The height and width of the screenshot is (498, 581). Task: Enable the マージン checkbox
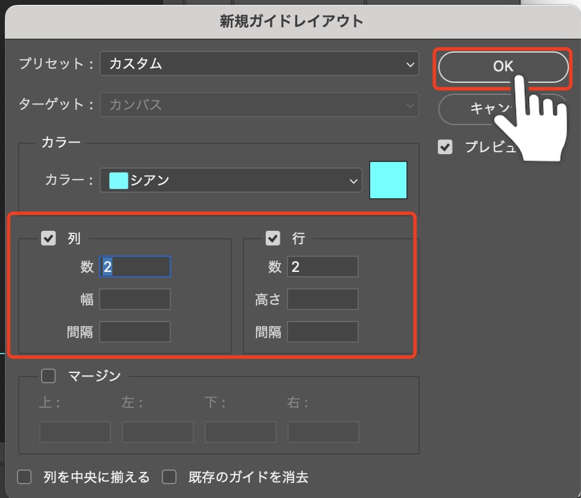(x=48, y=376)
